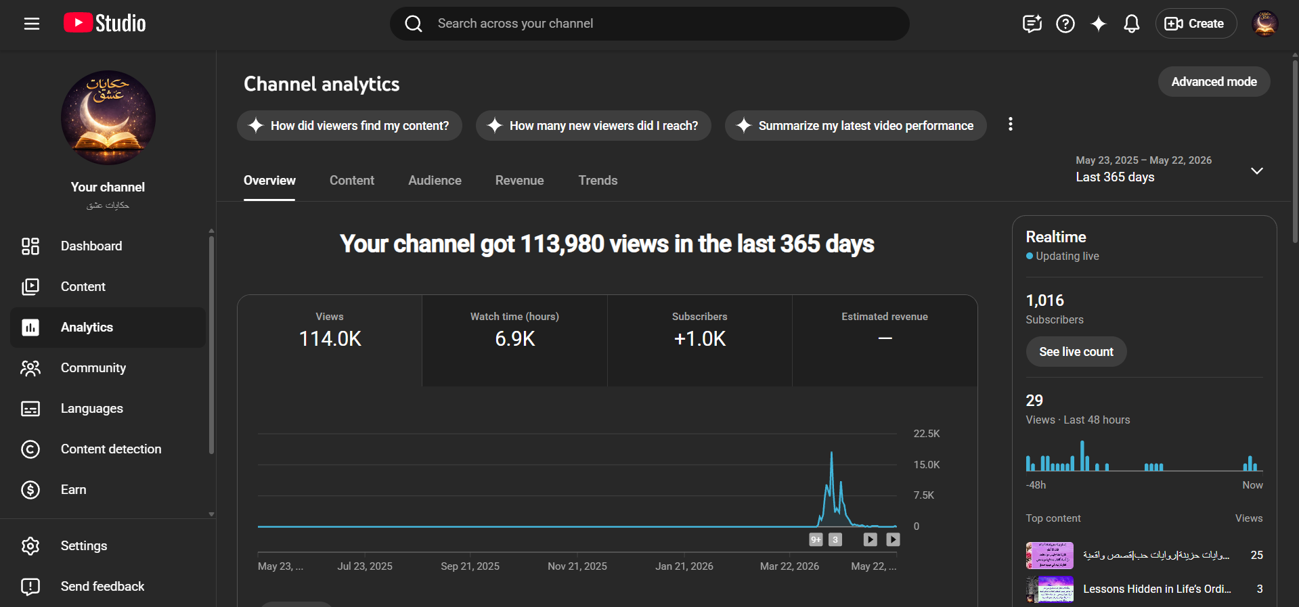
Task: Open the notifications bell
Action: click(1131, 24)
